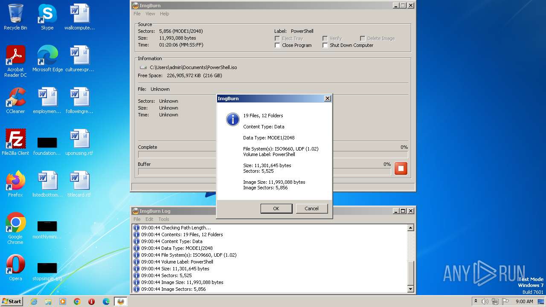Open wallcompute document on desktop
546x307 pixels.
(x=79, y=17)
